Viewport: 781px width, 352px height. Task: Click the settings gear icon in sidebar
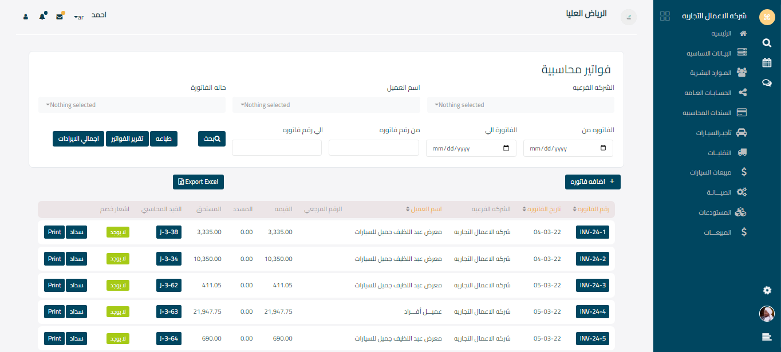tap(767, 291)
